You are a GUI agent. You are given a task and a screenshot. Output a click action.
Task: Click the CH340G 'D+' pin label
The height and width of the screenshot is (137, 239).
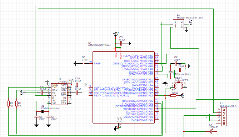pyautogui.click(x=54, y=95)
